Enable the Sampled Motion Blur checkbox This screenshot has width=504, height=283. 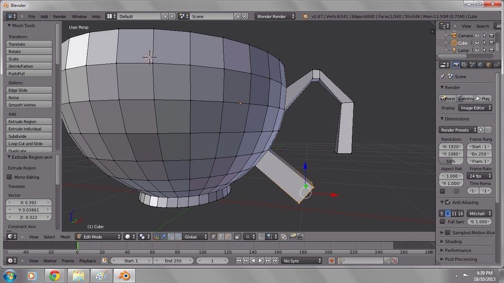point(448,233)
